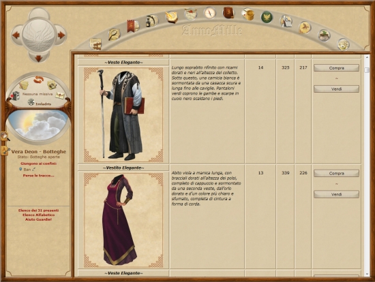Click the knight helmet on paper icon
The width and height of the screenshot is (375, 282).
coord(286,21)
